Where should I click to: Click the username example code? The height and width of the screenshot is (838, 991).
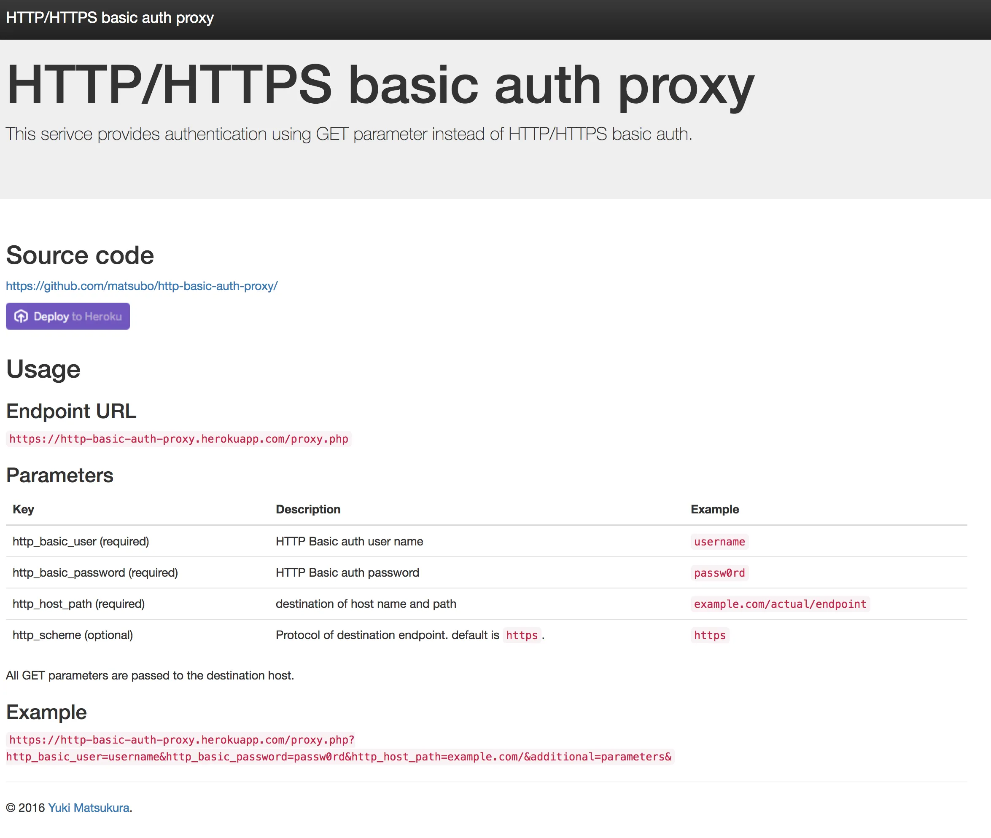(x=719, y=542)
